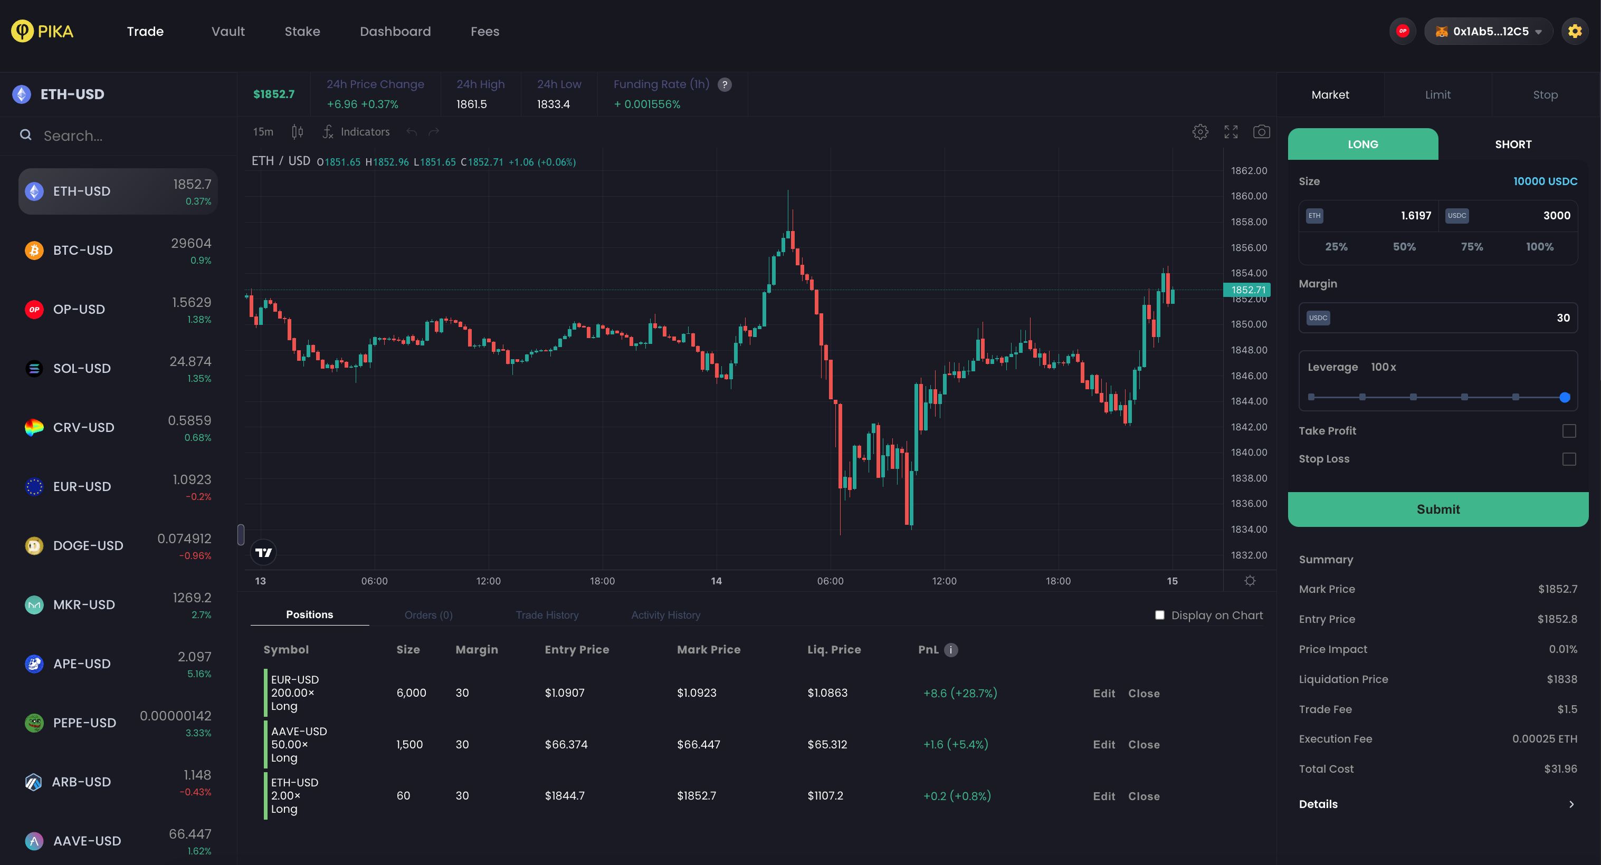Screen dimensions: 1601x865
Task: Open the 15m timeframe selector
Action: point(263,132)
